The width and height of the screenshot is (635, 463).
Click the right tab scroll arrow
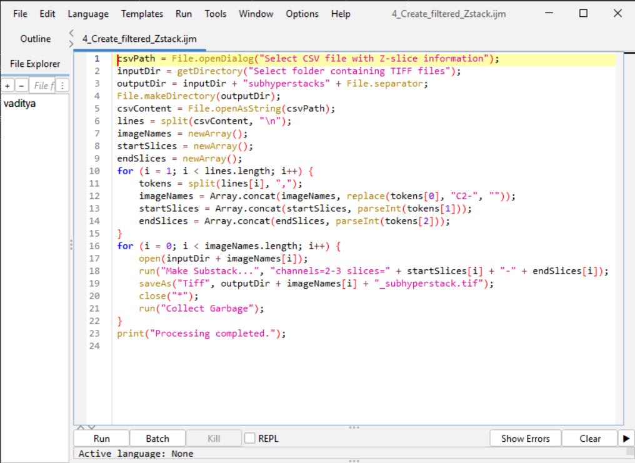click(71, 44)
